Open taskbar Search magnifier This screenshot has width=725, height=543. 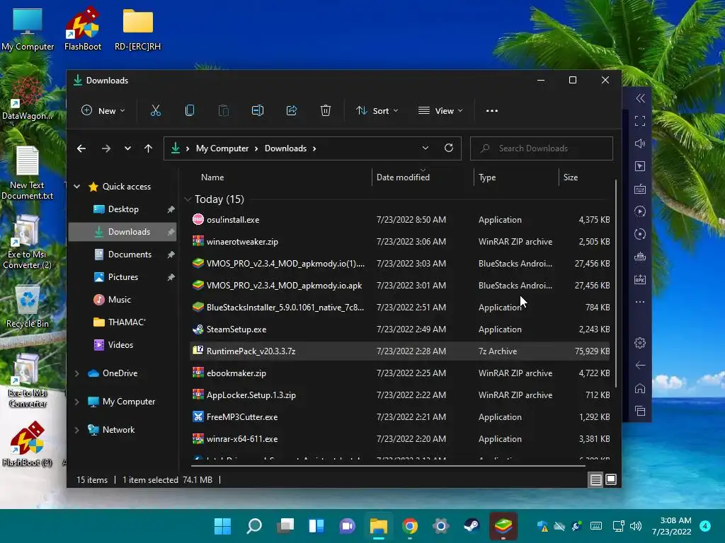tap(254, 526)
